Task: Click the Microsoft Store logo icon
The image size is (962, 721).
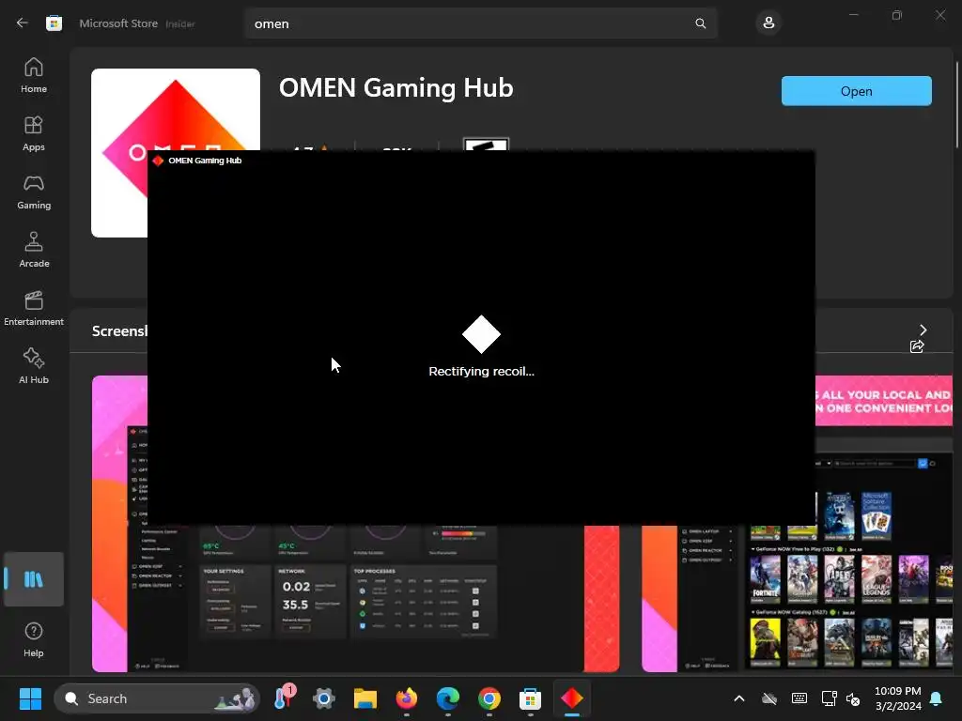Action: (54, 23)
